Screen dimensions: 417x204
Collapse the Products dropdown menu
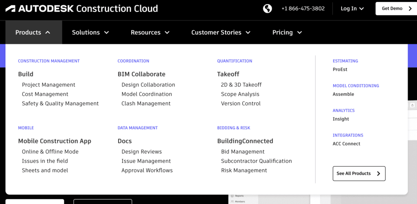33,33
